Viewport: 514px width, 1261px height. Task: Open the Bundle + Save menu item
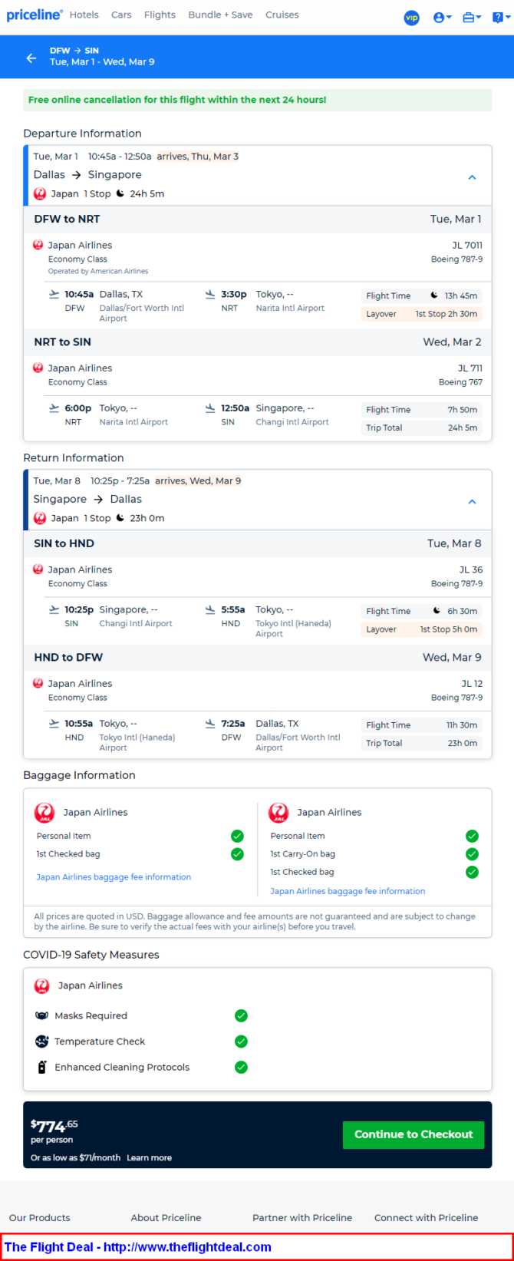click(x=220, y=15)
